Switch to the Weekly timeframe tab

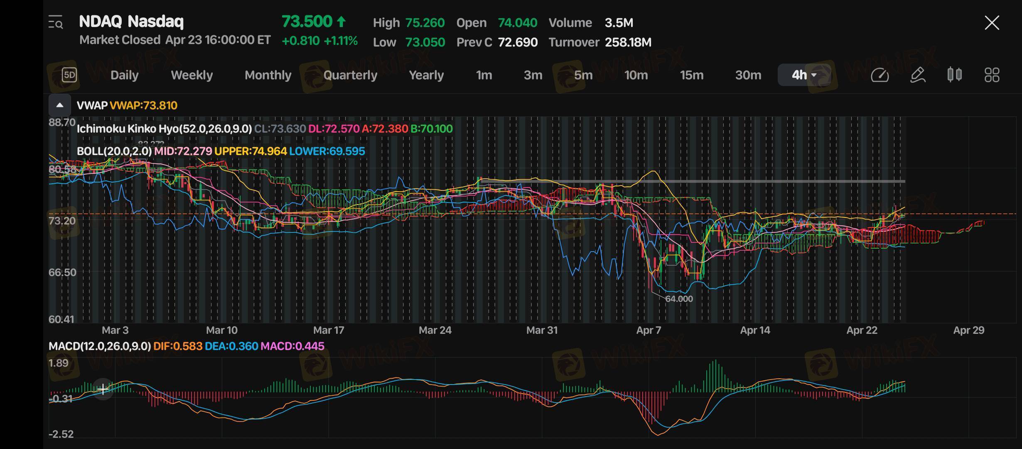(x=192, y=75)
